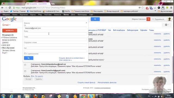Click the Google logo
Image resolution: width=174 pixels, height=98 pixels.
pos(9,19)
